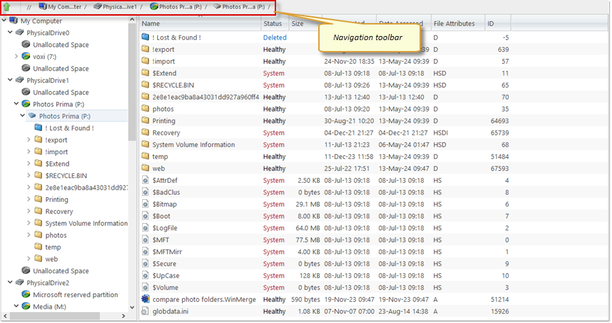Image resolution: width=612 pixels, height=323 pixels.
Task: Click the PhysicalDrive0 disk icon in tree
Action: click(x=19, y=33)
